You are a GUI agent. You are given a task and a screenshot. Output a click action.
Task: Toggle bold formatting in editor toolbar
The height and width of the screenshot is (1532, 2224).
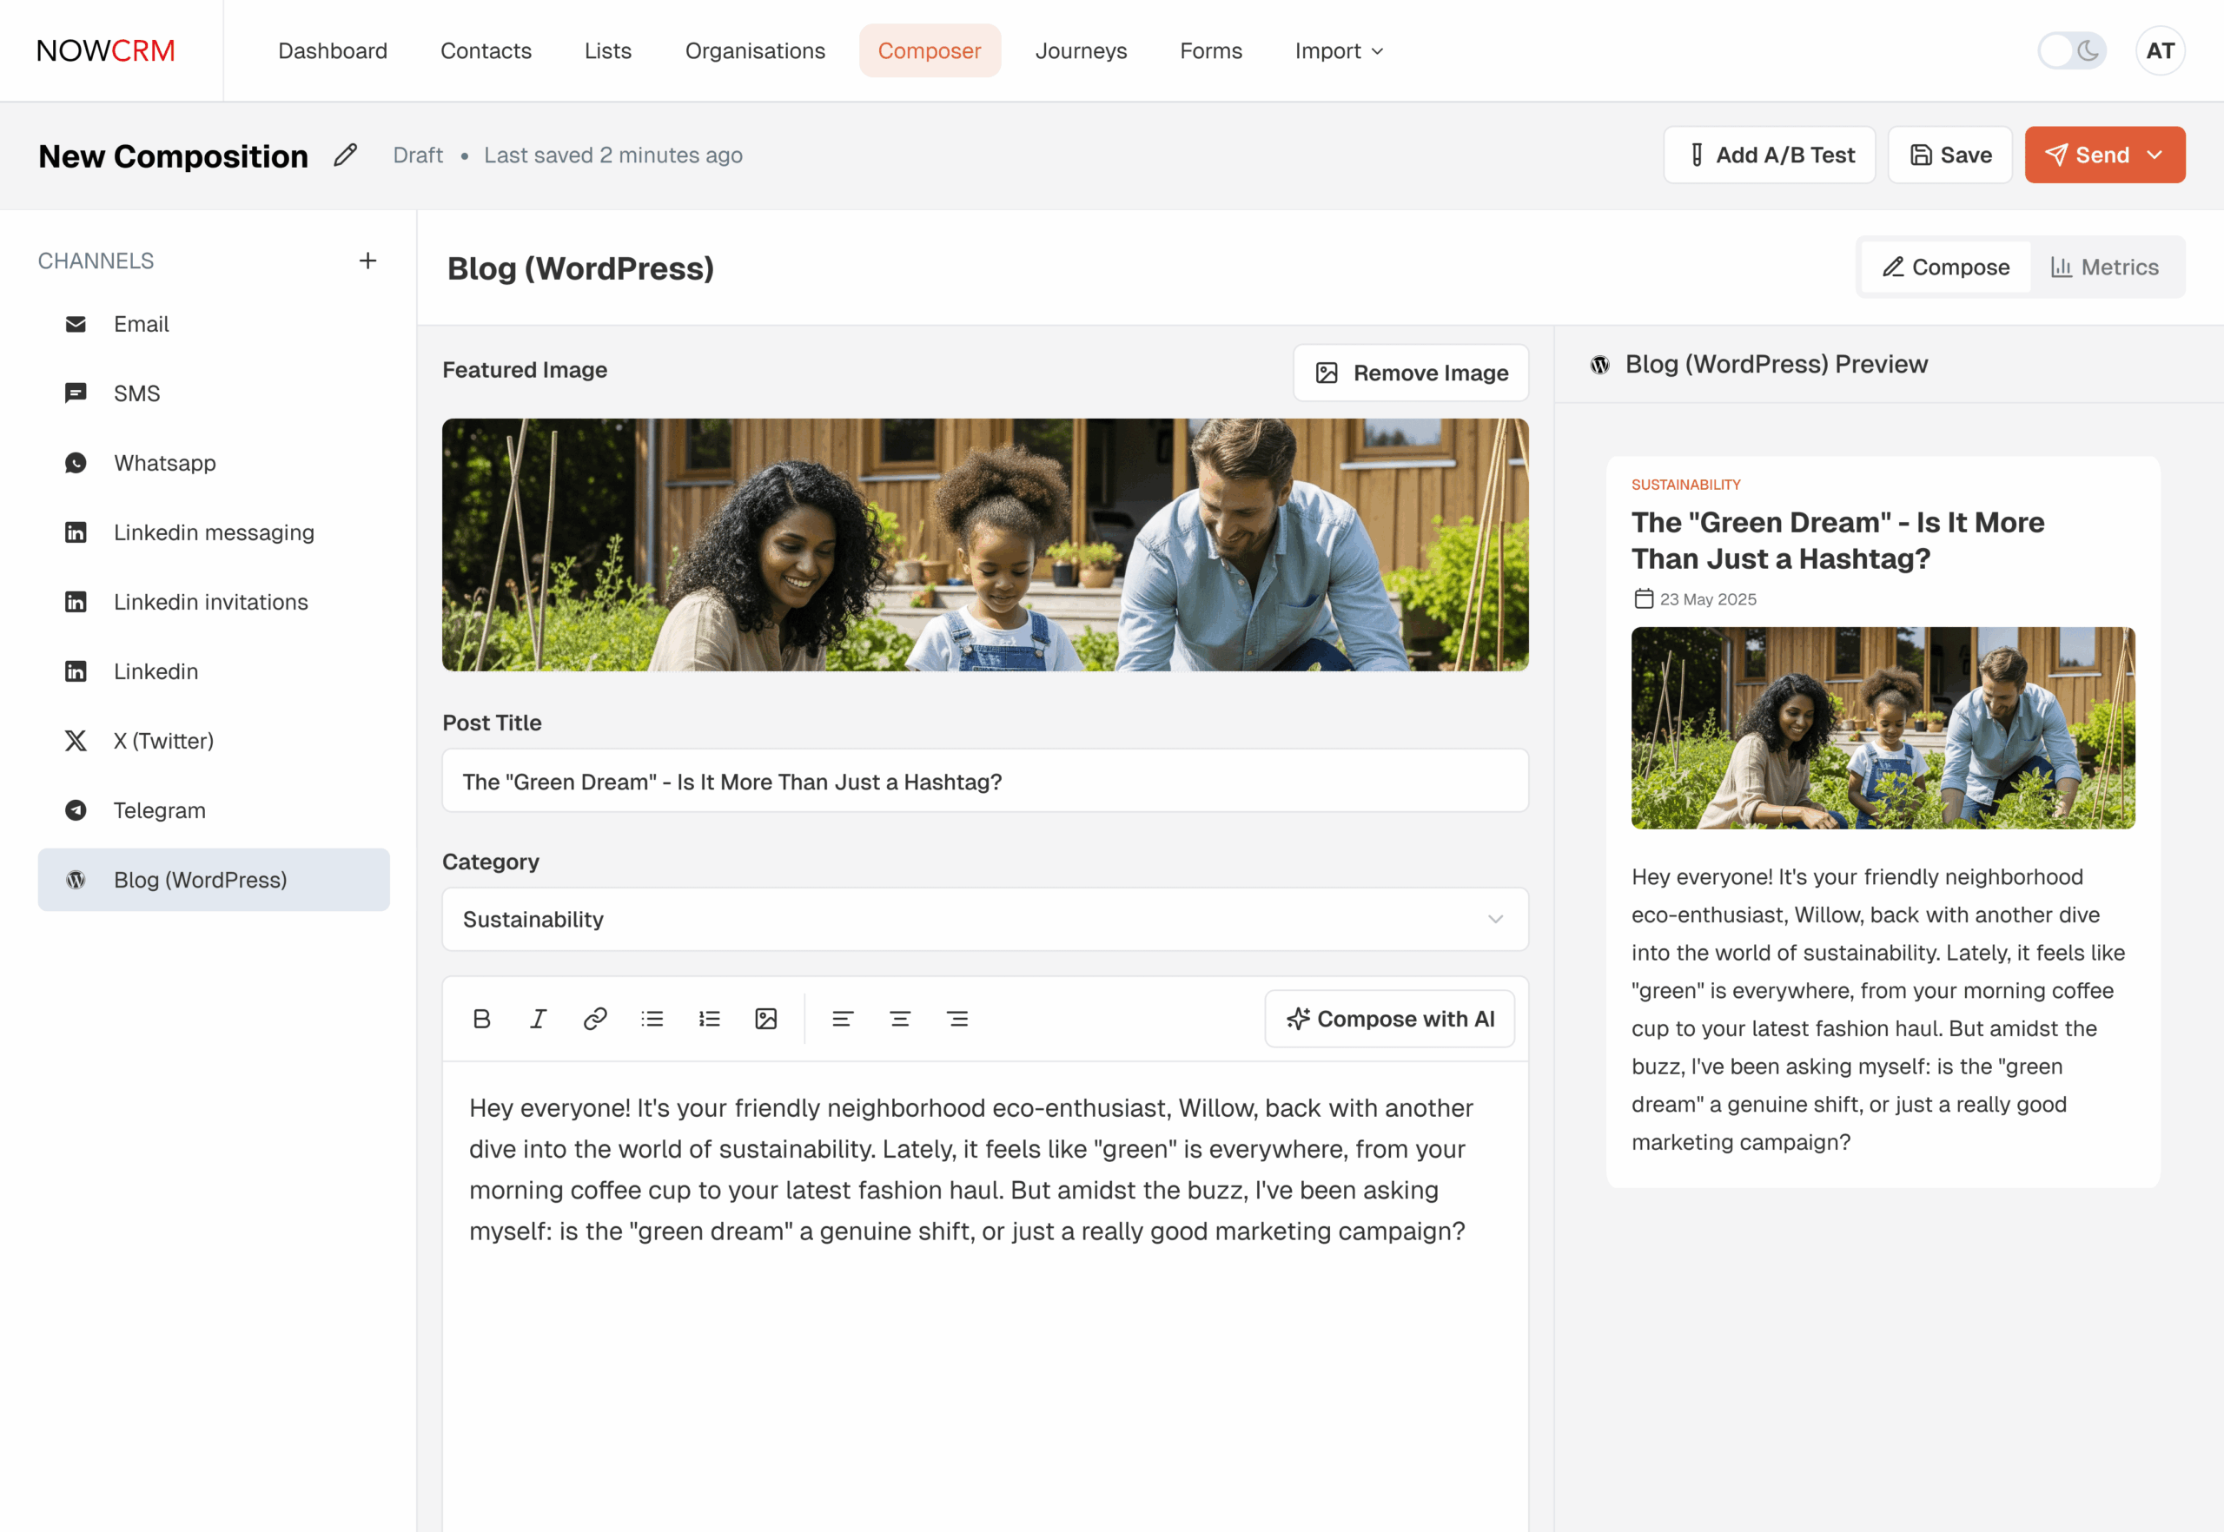[482, 1019]
